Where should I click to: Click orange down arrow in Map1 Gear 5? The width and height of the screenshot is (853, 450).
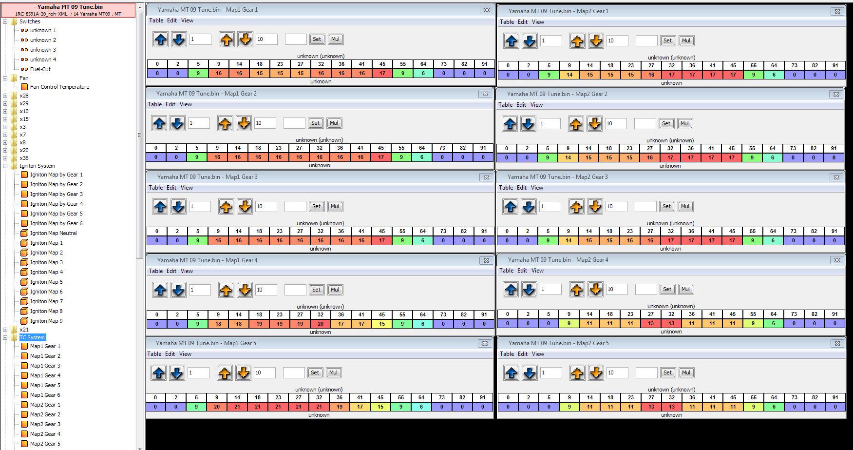point(243,373)
